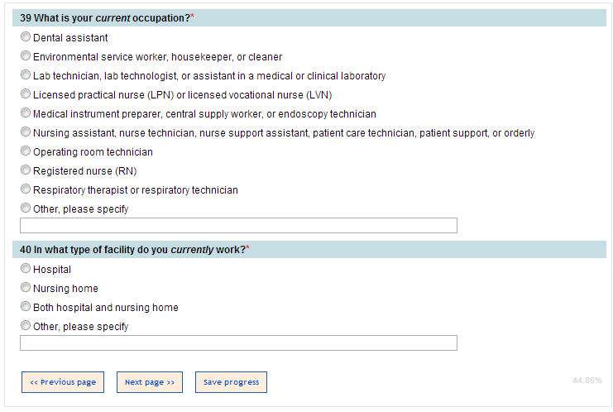Select Both hospital and nursing home

click(x=26, y=307)
